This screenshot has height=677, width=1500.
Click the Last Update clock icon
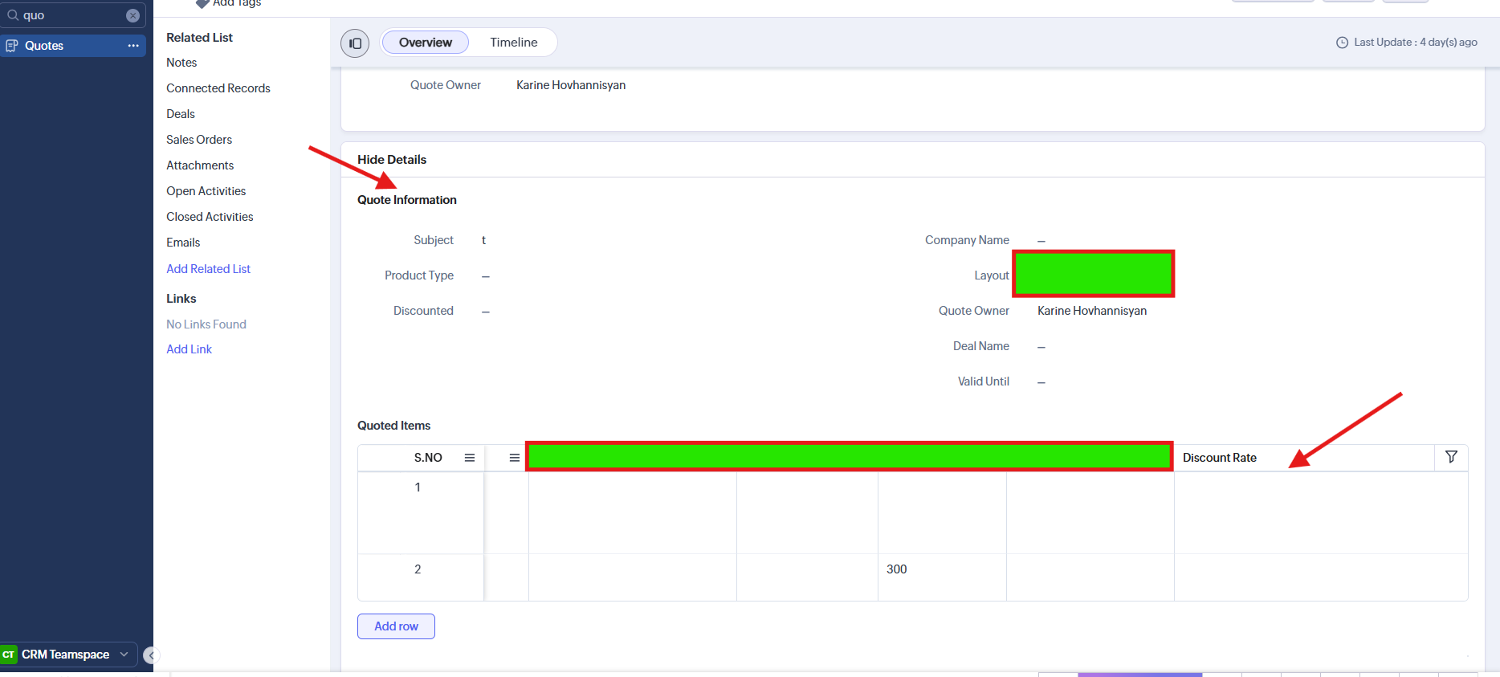(1342, 43)
